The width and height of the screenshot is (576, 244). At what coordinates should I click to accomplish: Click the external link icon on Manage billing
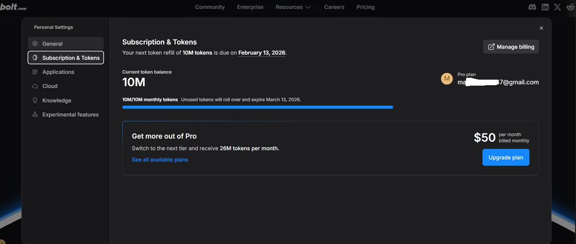coord(491,47)
